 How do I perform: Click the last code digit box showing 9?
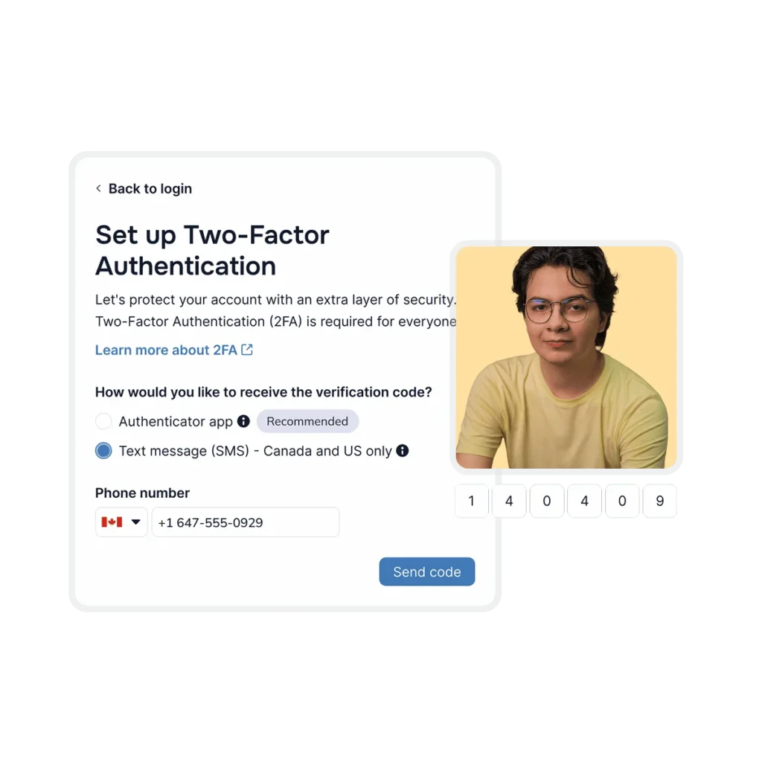point(660,501)
